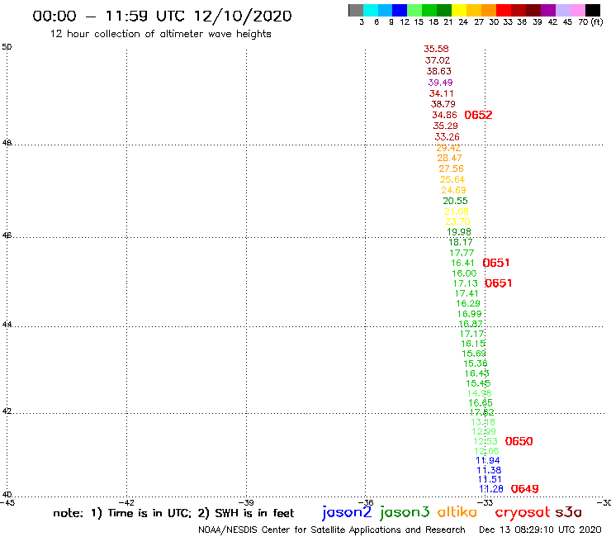Click the orange value 29.42
This screenshot has height=537, width=611.
click(x=448, y=148)
